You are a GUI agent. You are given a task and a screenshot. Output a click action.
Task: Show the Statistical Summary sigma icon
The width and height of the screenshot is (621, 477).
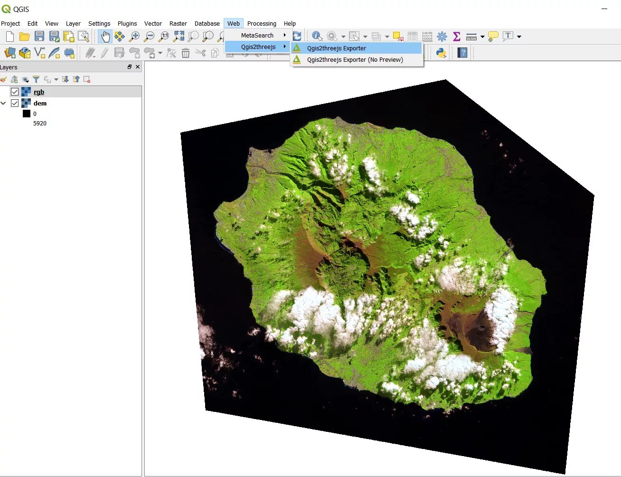(457, 36)
